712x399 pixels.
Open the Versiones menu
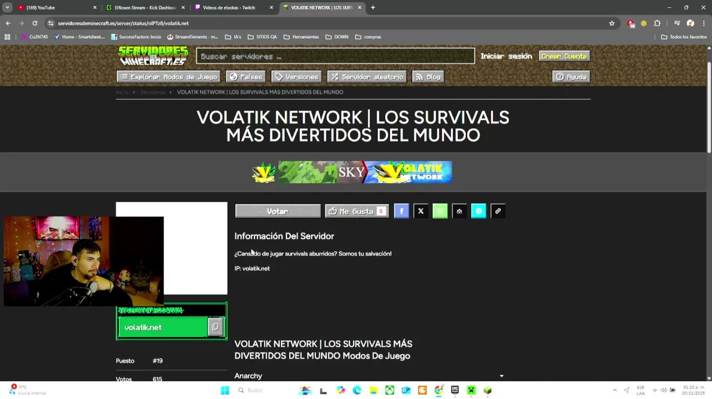[x=296, y=77]
